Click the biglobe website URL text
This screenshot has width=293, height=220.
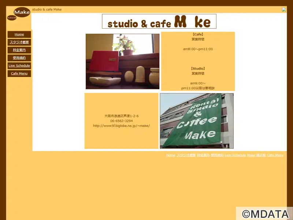(x=121, y=126)
